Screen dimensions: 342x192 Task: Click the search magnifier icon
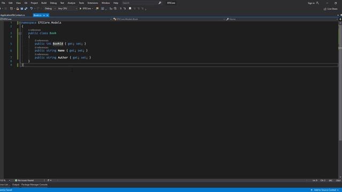pyautogui.click(x=160, y=3)
